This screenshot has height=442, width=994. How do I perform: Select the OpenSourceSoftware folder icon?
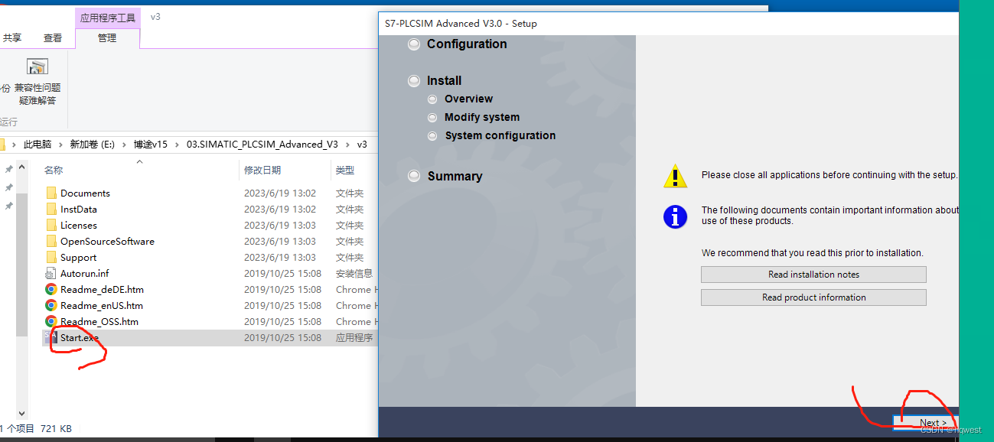(x=51, y=241)
